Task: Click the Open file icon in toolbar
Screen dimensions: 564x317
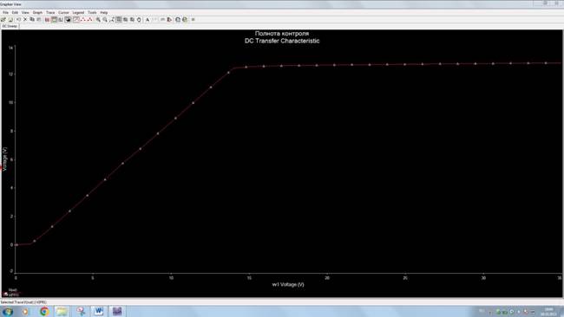Action: (x=3, y=19)
